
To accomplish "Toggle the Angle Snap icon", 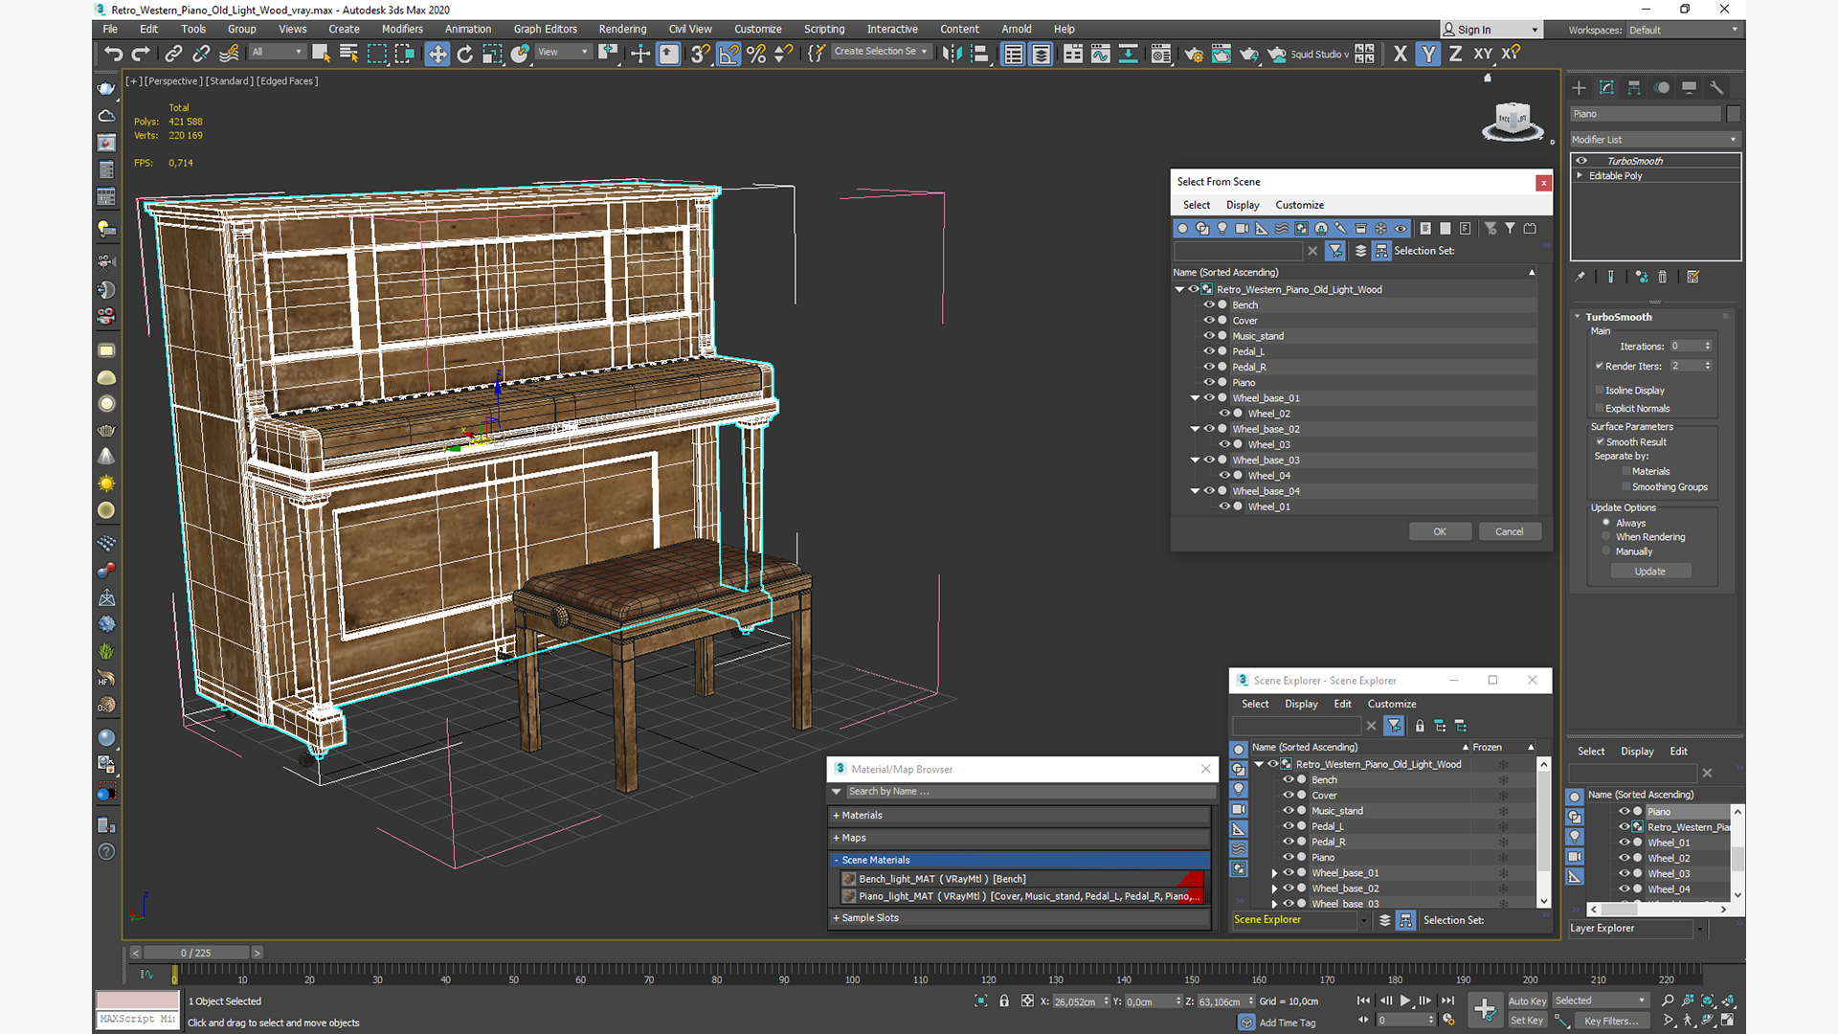I will [x=728, y=54].
